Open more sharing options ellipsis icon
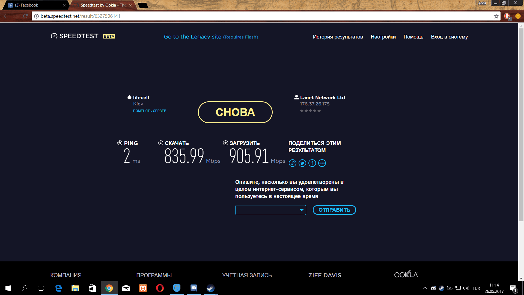The height and width of the screenshot is (295, 524). click(322, 163)
